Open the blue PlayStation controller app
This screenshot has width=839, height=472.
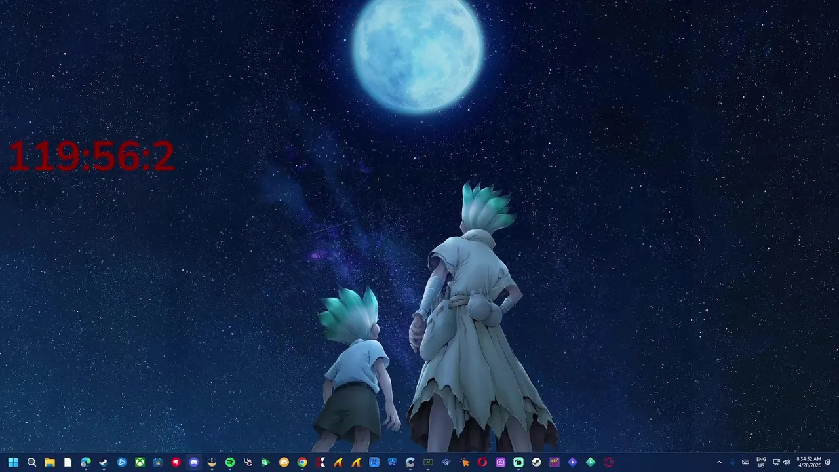pos(392,462)
